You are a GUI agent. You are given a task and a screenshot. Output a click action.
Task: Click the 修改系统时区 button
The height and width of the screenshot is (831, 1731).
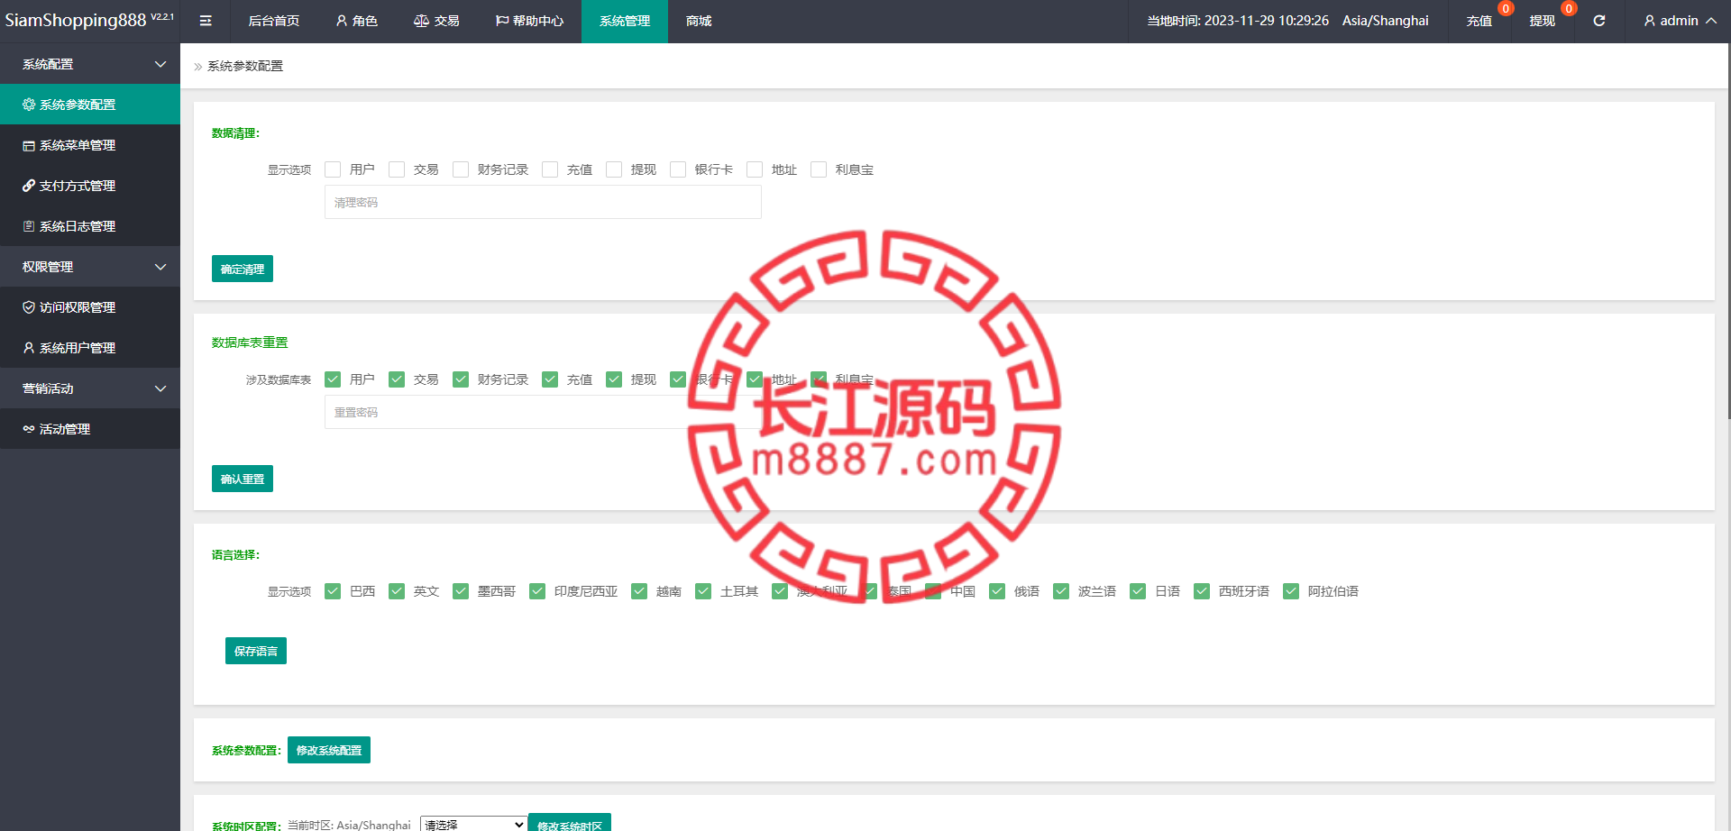pyautogui.click(x=570, y=823)
